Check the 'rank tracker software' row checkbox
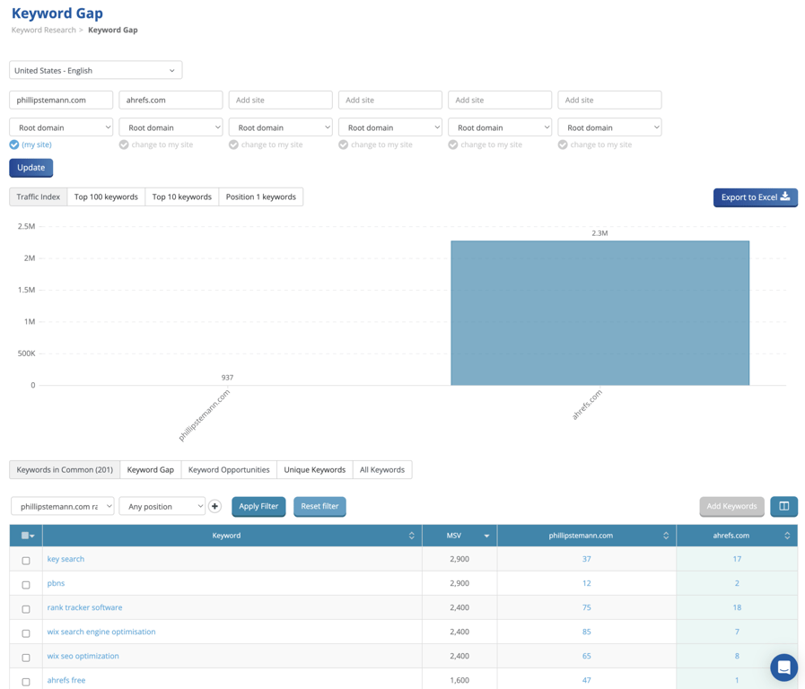Viewport: 805px width, 689px height. [x=26, y=609]
